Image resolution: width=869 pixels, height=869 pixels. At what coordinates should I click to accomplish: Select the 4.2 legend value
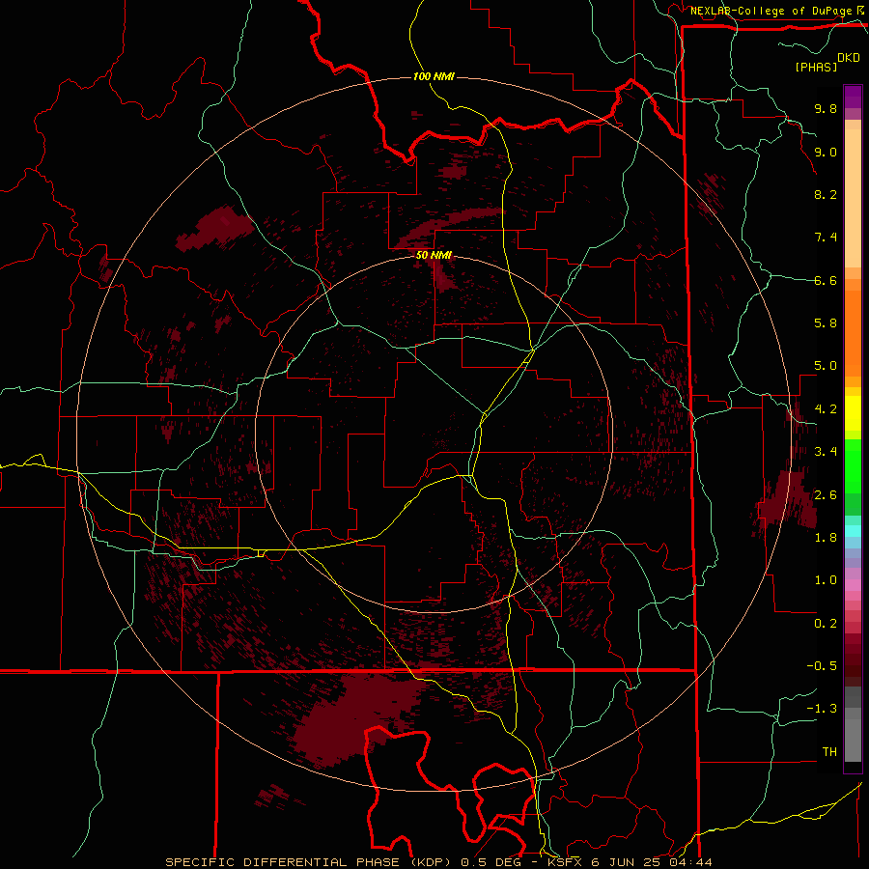826,409
